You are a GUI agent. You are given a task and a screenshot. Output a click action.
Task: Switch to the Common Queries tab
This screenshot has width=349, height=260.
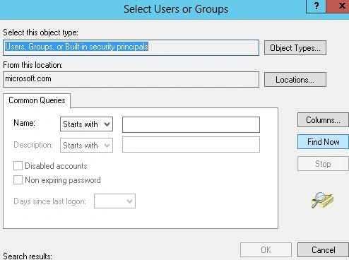37,100
